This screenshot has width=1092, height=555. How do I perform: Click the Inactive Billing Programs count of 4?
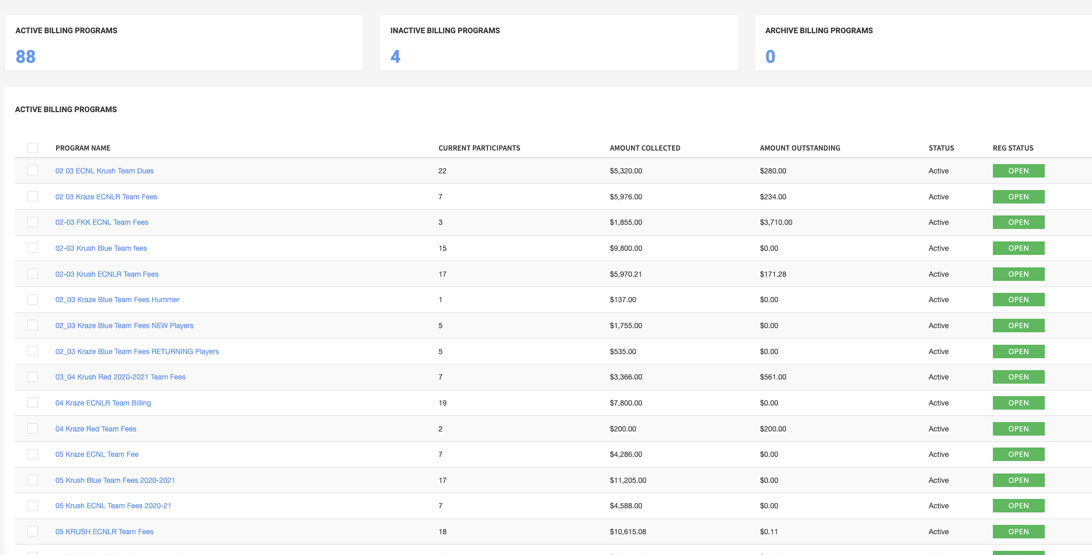click(x=395, y=57)
